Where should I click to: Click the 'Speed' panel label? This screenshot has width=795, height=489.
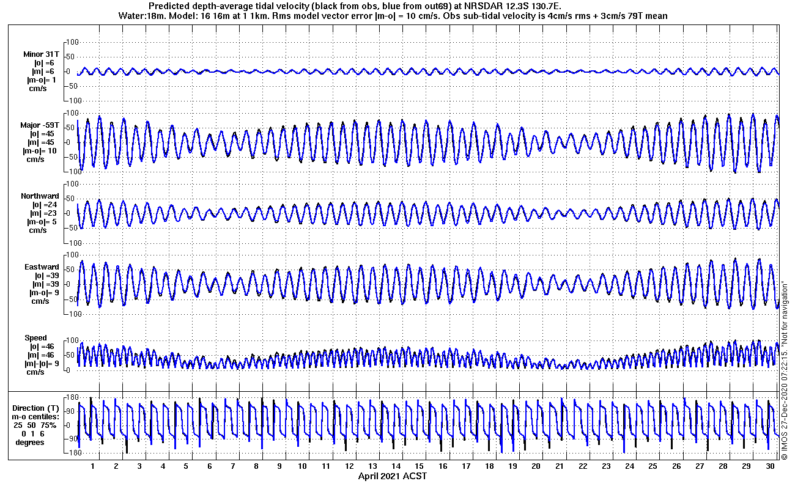(35, 338)
